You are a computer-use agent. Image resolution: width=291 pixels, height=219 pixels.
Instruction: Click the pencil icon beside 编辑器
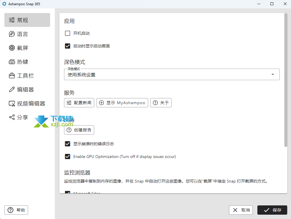coord(12,89)
